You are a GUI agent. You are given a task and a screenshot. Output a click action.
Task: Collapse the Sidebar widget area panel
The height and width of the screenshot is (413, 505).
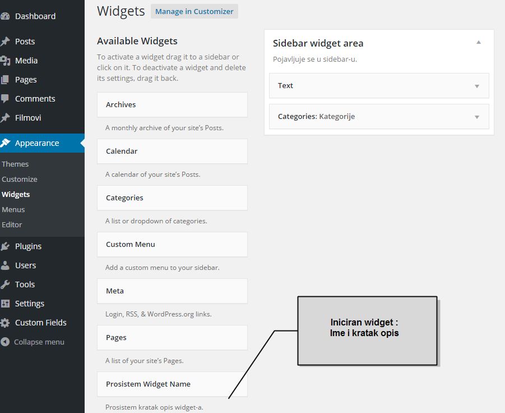478,43
